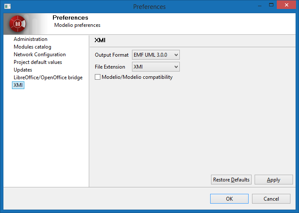Open the Updates preferences page
299x213 pixels.
pos(23,70)
